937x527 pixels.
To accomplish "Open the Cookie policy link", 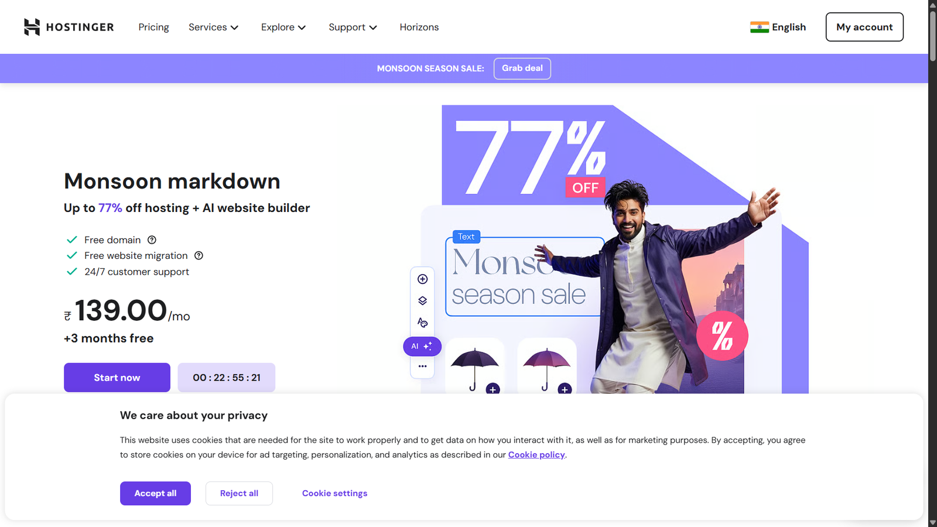I will click(536, 455).
